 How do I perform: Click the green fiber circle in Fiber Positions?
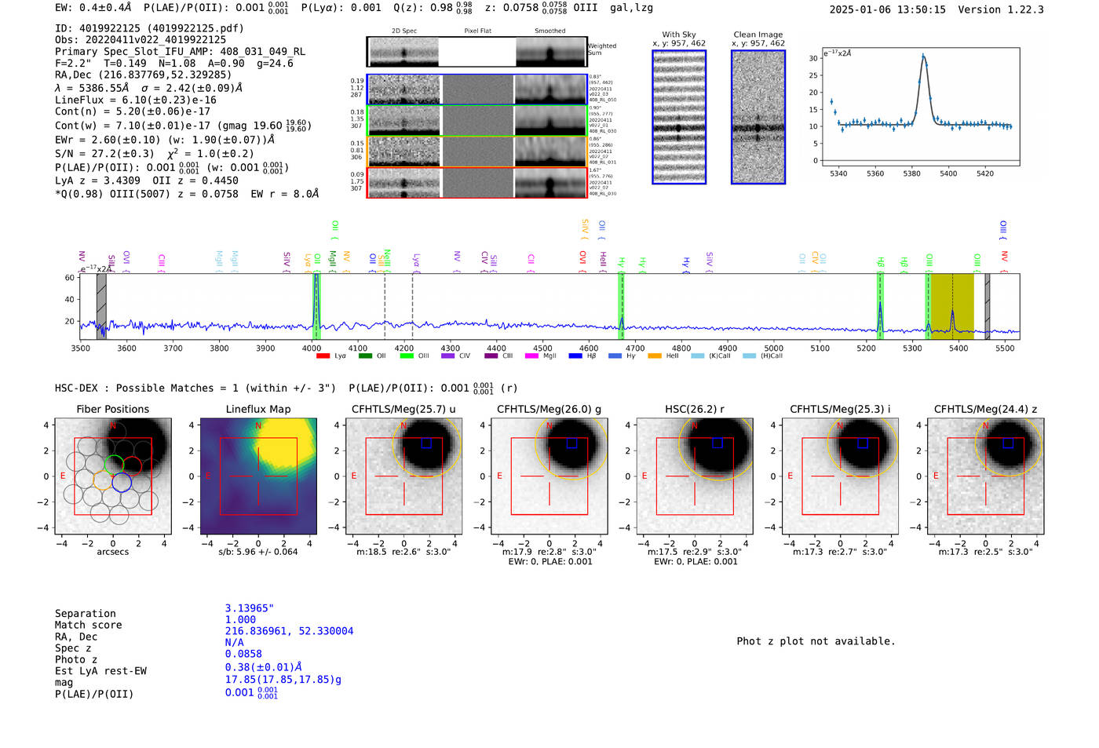tap(113, 465)
